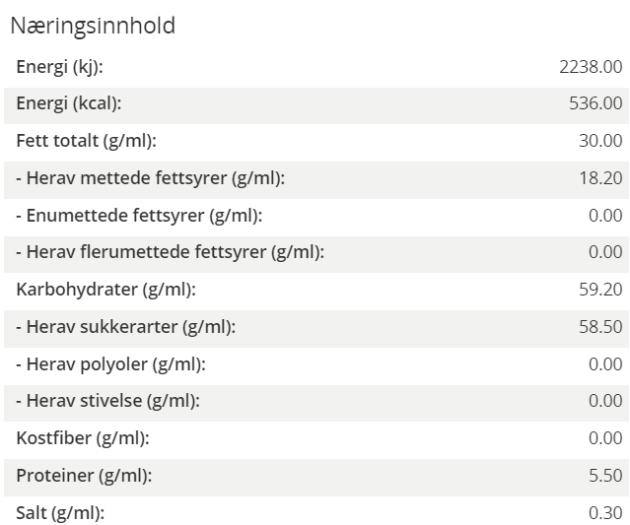Image resolution: width=630 pixels, height=525 pixels.
Task: Click the 536.00 kcal value
Action: (595, 103)
